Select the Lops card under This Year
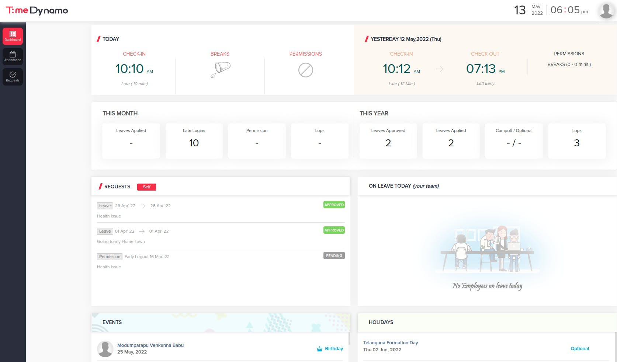This screenshot has height=362, width=617. (576, 141)
